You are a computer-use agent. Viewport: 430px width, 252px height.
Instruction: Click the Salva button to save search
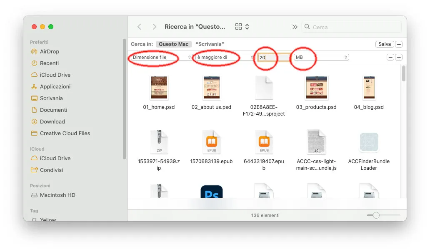tap(384, 44)
